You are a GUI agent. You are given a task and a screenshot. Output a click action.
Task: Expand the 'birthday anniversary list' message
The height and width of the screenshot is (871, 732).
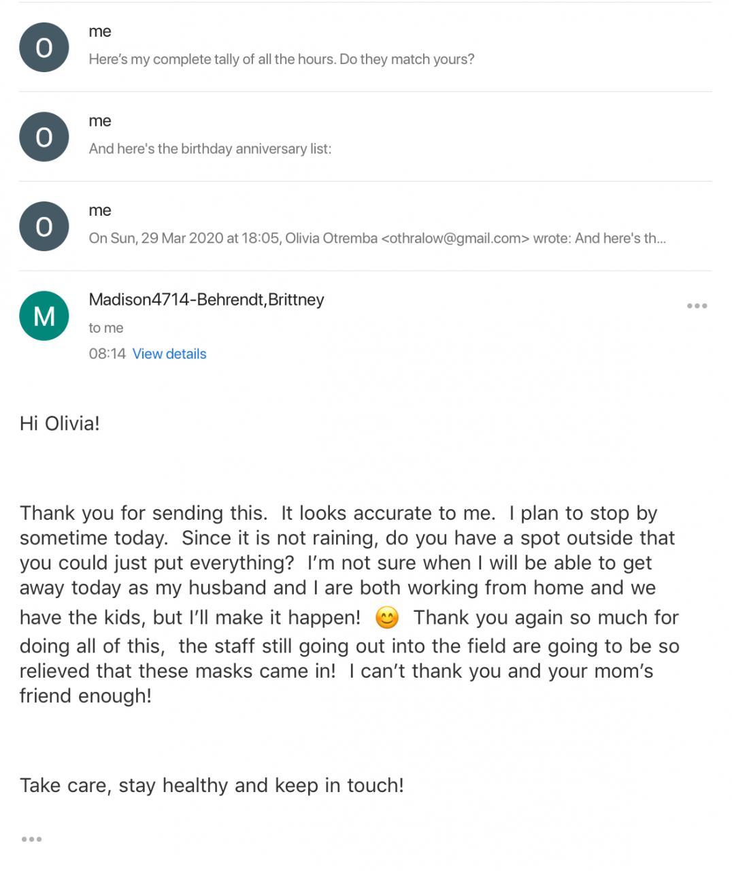pos(210,148)
